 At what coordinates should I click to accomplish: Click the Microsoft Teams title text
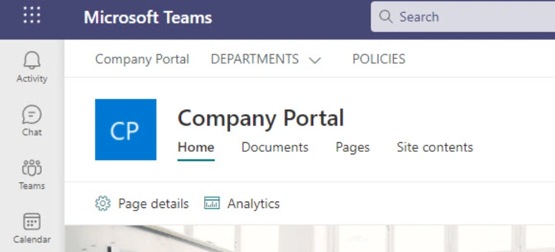click(148, 17)
